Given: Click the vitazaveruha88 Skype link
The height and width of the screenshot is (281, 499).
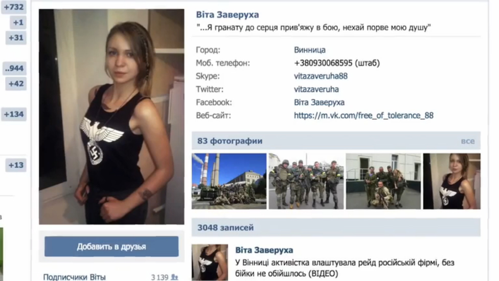Looking at the screenshot, I should [x=321, y=76].
